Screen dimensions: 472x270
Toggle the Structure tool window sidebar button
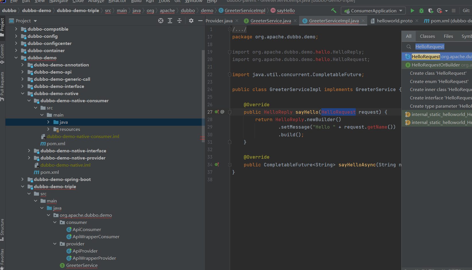[x=2, y=229]
